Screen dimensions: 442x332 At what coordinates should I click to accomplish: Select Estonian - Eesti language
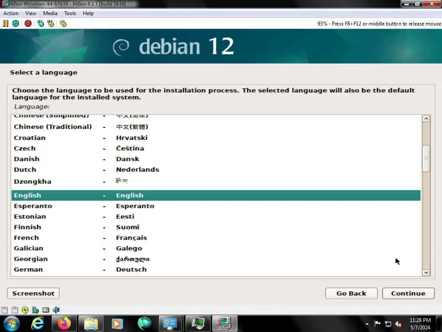pos(216,217)
